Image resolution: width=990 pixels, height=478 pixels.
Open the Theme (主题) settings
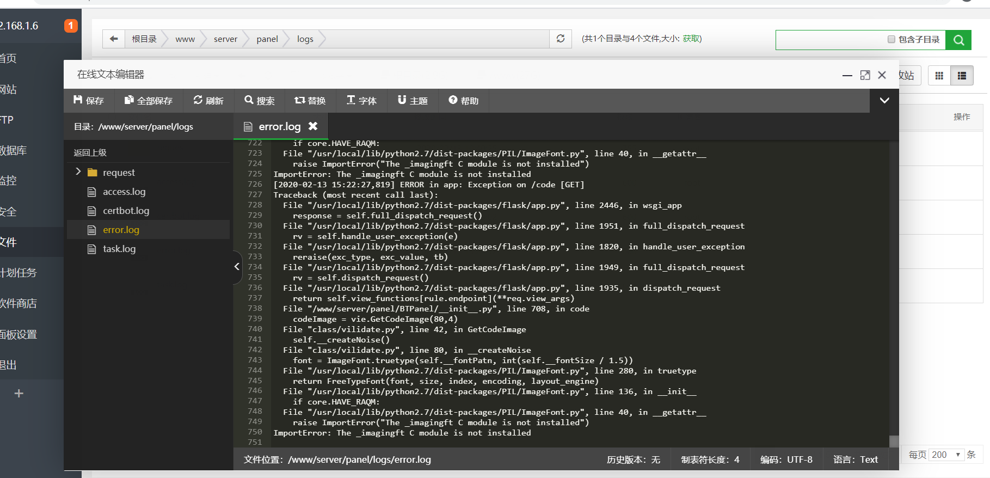413,101
